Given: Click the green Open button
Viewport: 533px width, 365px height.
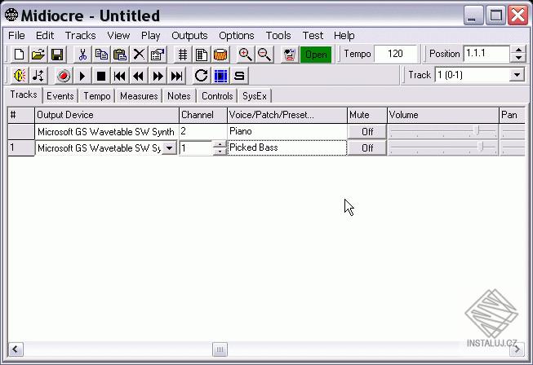Looking at the screenshot, I should pyautogui.click(x=316, y=55).
